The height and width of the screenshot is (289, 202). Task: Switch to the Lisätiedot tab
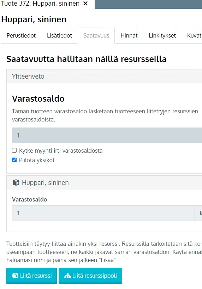59,35
